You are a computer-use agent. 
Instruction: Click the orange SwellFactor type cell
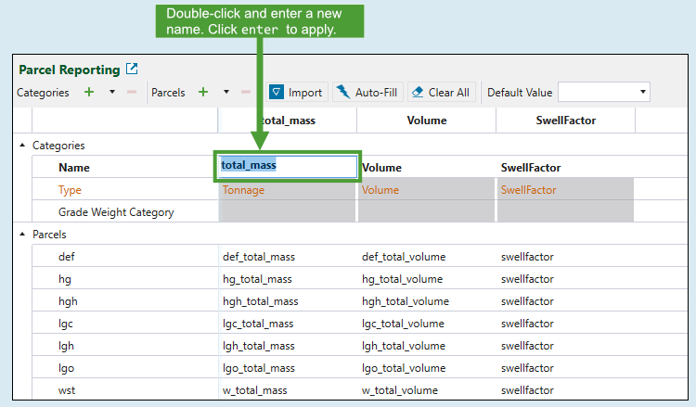coord(565,189)
